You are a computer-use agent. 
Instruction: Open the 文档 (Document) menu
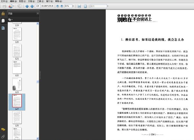(31, 1)
